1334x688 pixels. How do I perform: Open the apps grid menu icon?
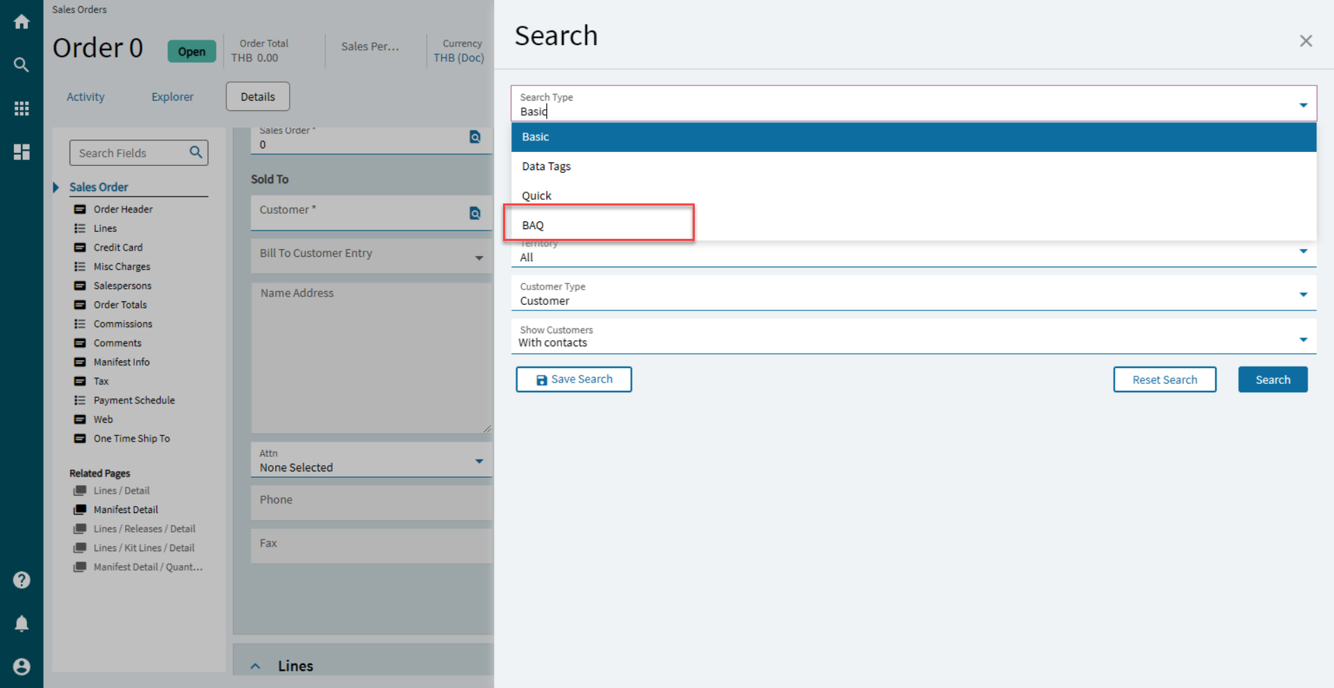tap(22, 108)
